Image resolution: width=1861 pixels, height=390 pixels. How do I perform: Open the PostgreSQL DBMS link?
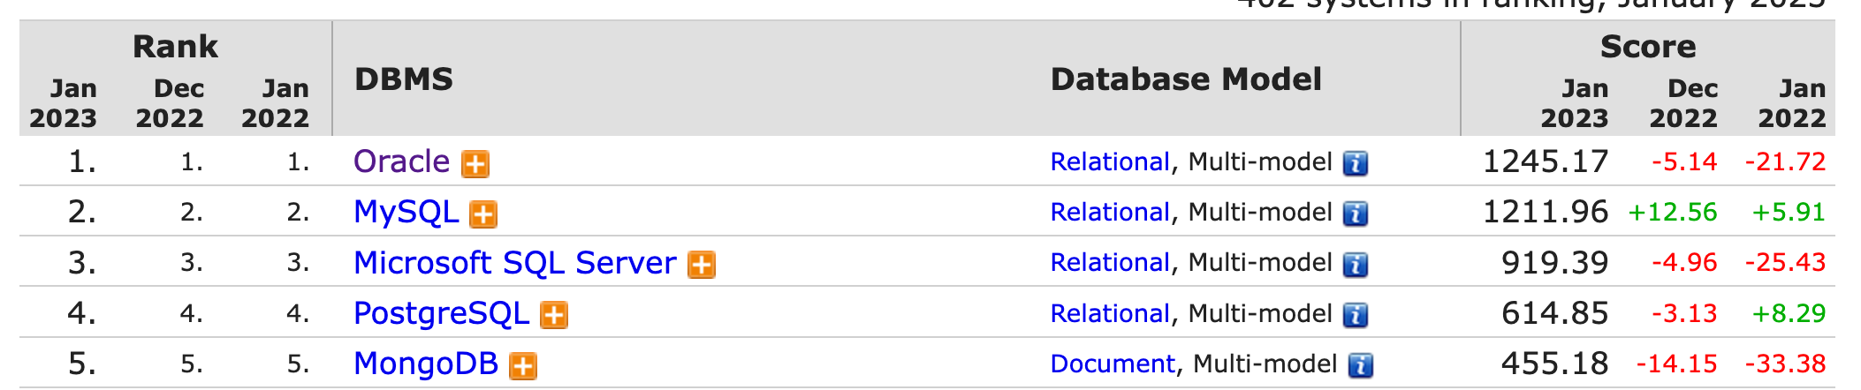441,313
